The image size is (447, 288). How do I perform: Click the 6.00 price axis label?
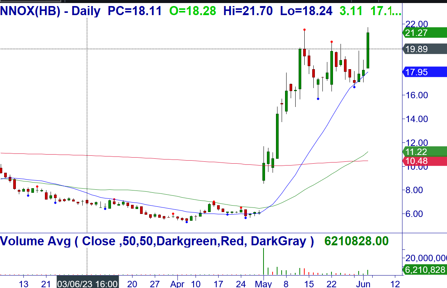tap(414, 214)
